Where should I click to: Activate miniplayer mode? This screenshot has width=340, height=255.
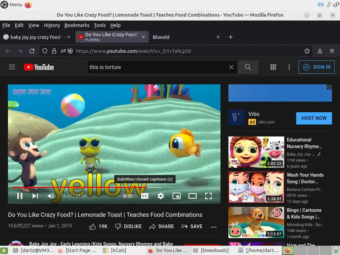click(x=177, y=196)
